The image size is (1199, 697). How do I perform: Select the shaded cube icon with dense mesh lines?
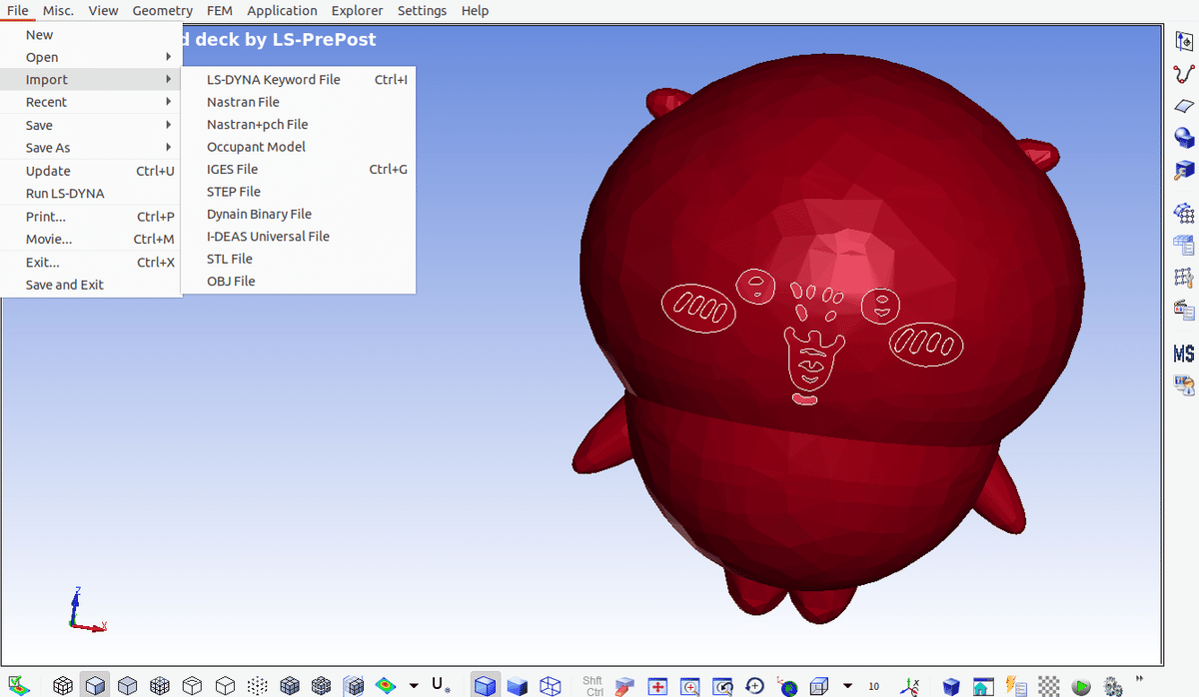coord(159,685)
